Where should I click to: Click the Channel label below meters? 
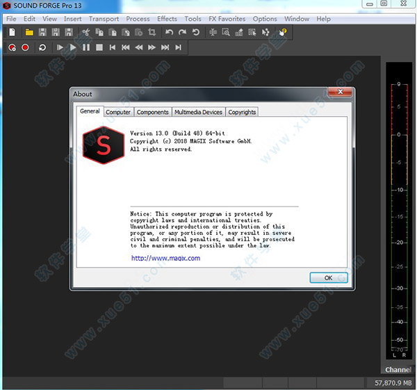tap(398, 370)
